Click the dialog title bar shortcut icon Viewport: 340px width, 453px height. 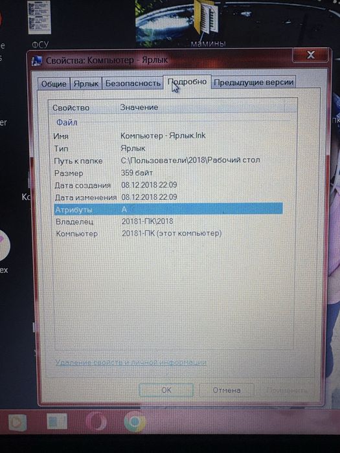point(37,61)
